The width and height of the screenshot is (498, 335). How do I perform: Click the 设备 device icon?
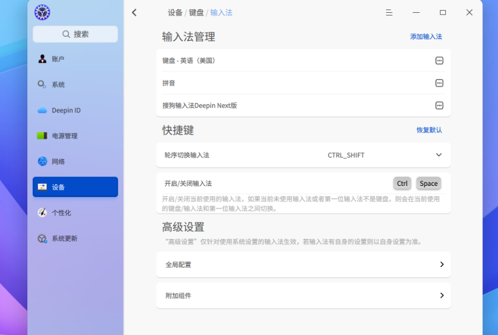(x=42, y=187)
